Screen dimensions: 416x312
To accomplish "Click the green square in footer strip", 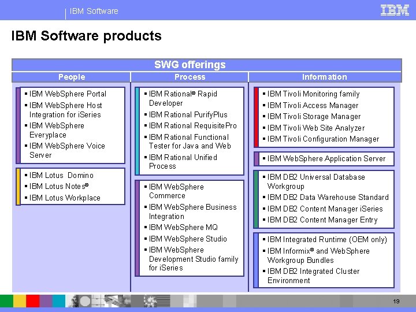I will point(6,301).
